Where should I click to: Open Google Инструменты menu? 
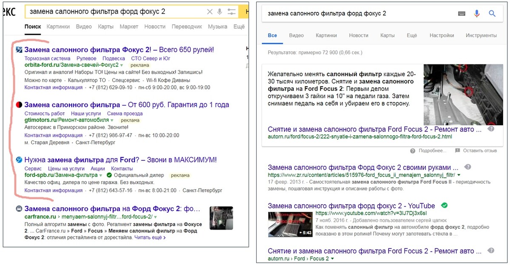point(481,35)
